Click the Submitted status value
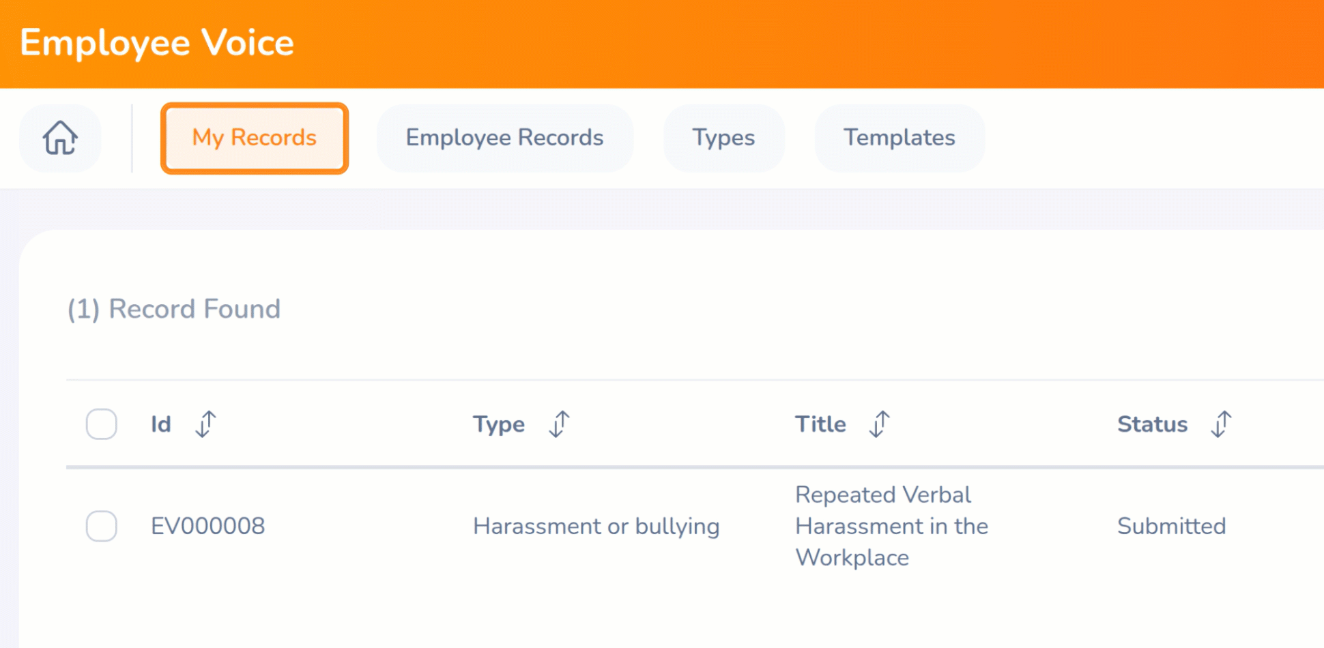Viewport: 1324px width, 648px height. pos(1171,526)
